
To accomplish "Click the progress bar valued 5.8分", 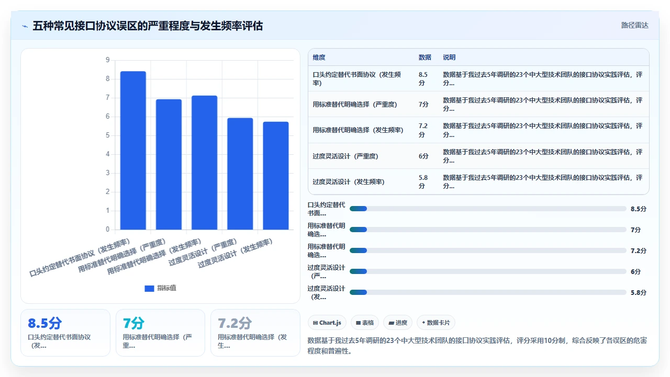I will click(488, 292).
